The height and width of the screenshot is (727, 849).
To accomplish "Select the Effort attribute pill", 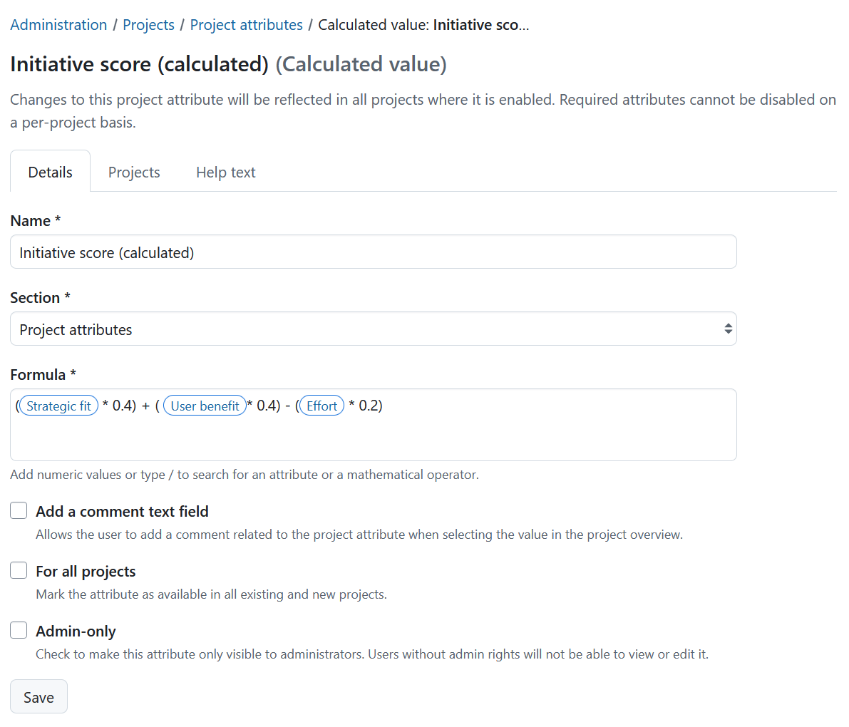I will point(321,405).
